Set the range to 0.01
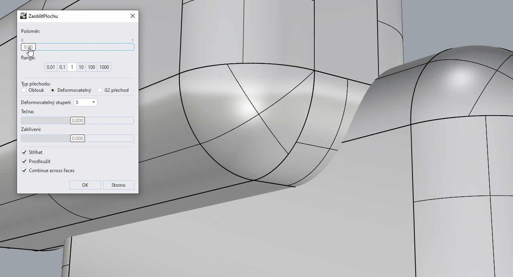 click(x=51, y=67)
